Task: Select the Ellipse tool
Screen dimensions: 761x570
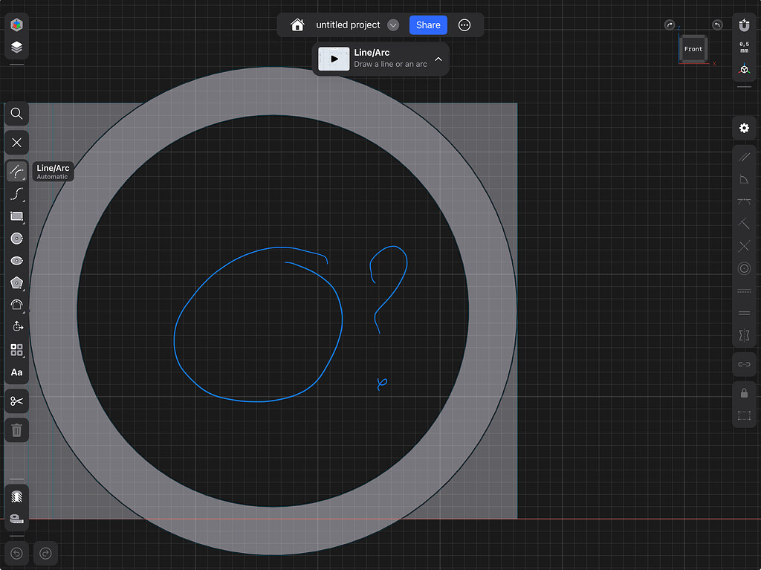Action: pyautogui.click(x=16, y=261)
